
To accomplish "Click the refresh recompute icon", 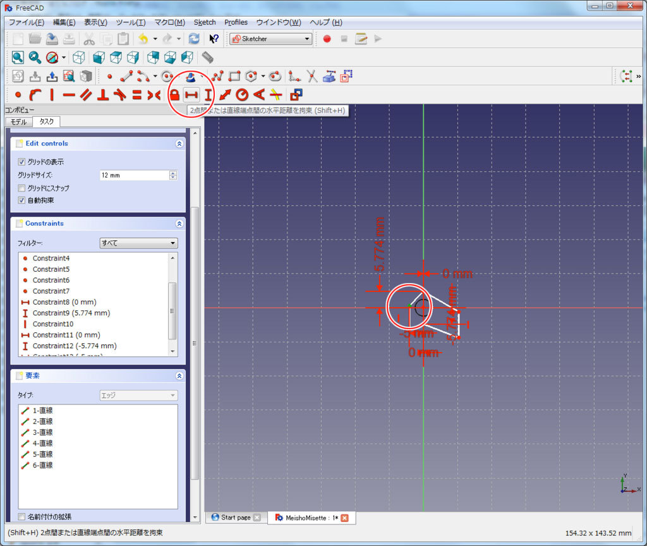I will [x=194, y=39].
